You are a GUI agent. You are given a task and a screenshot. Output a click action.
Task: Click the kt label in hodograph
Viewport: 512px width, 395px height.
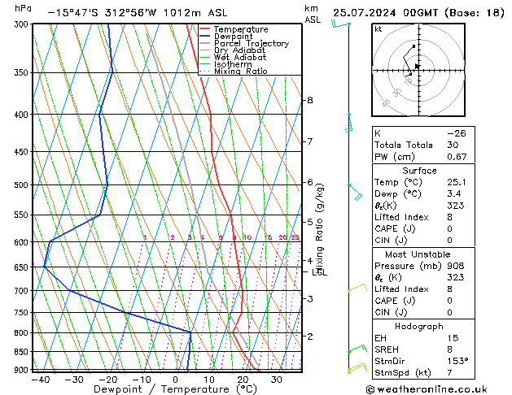coord(379,29)
